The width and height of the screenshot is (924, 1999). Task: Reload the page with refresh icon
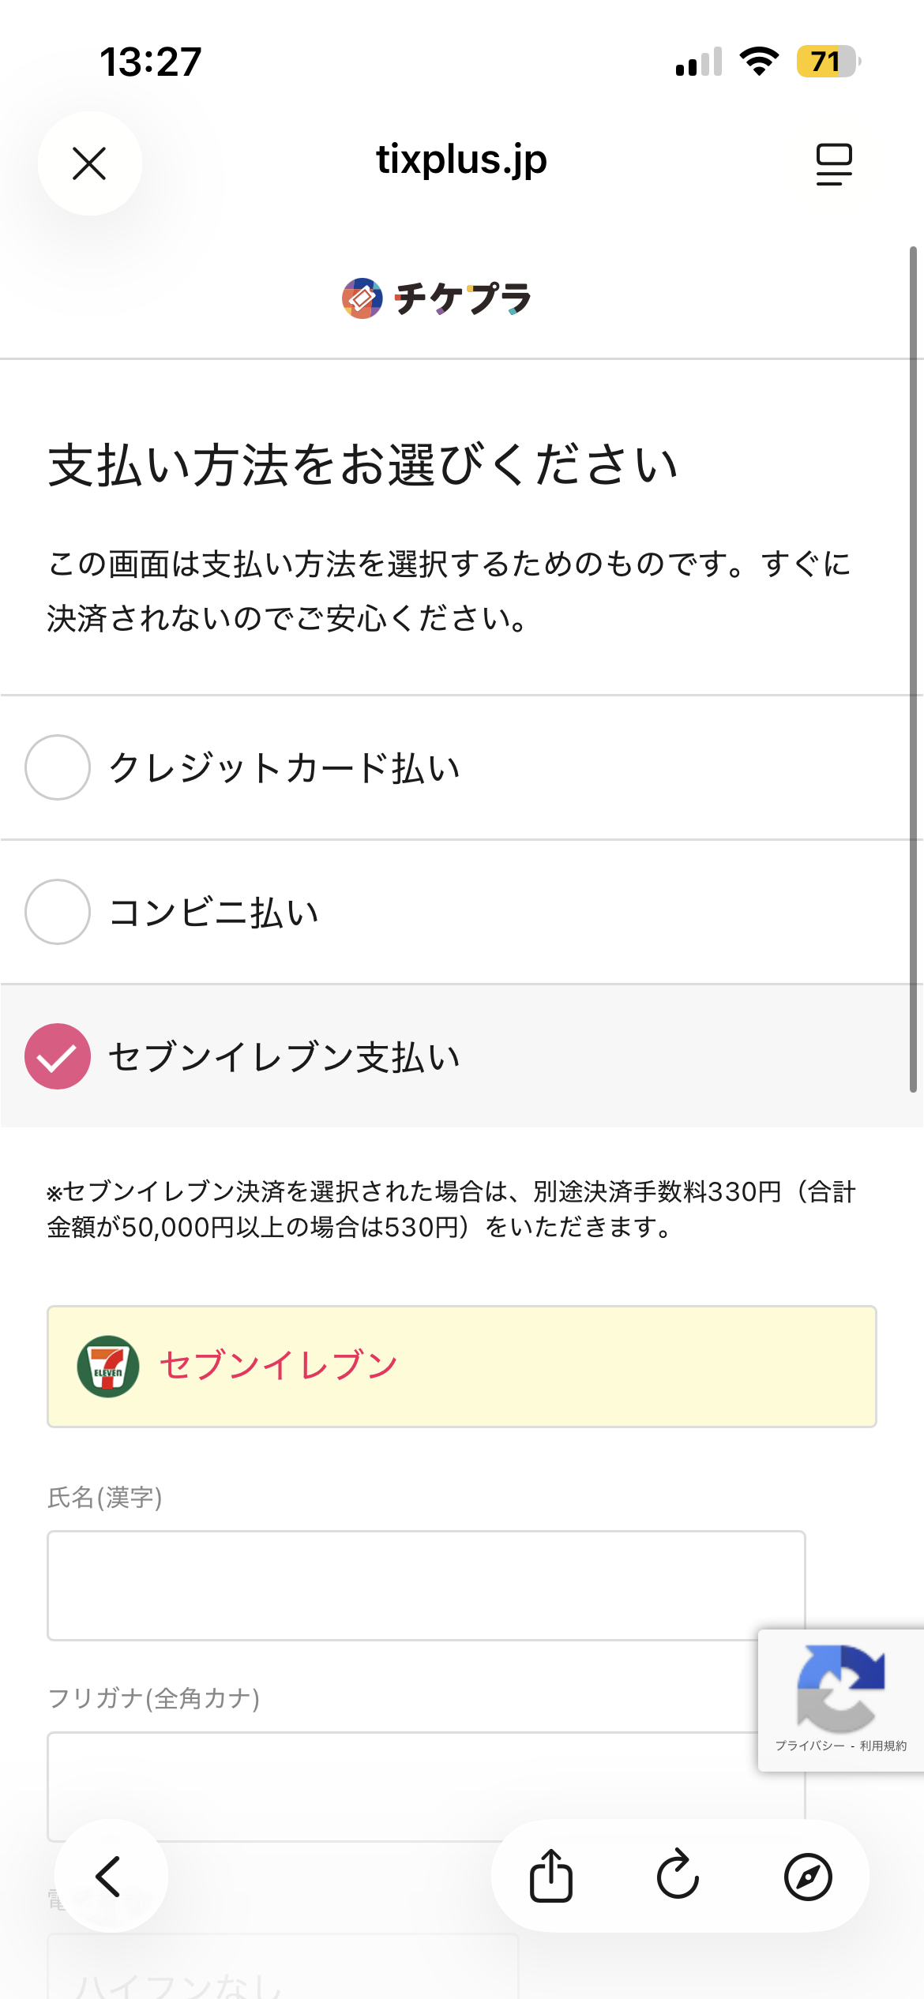click(x=678, y=1876)
